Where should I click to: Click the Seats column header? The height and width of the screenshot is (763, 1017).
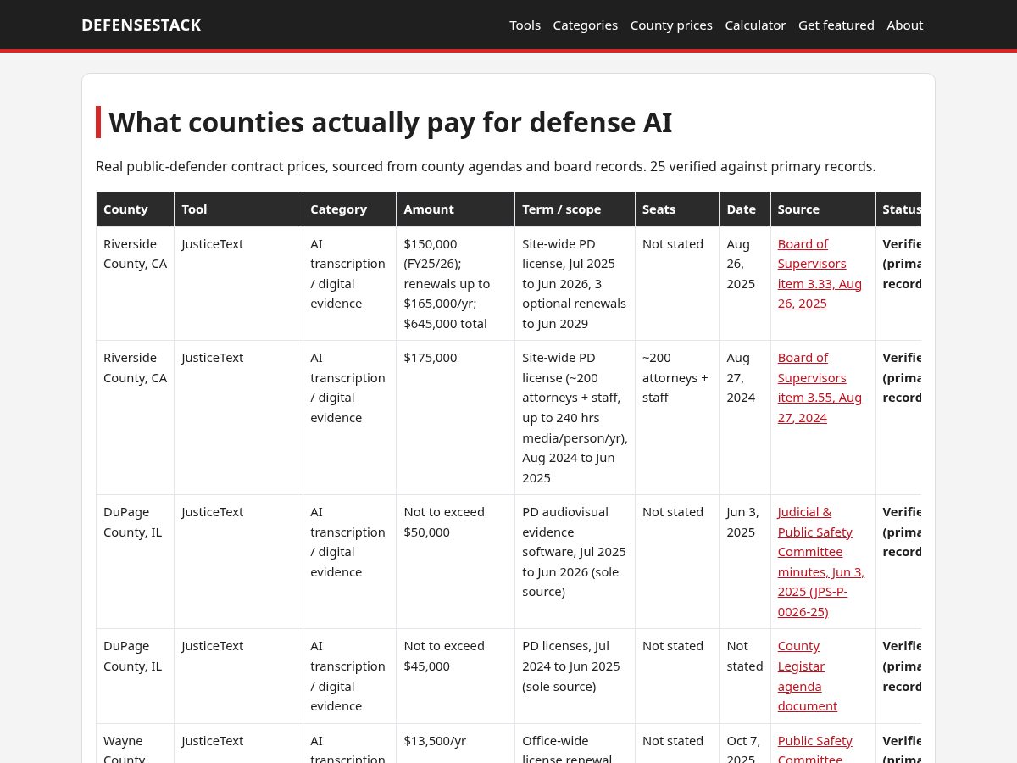pyautogui.click(x=677, y=209)
